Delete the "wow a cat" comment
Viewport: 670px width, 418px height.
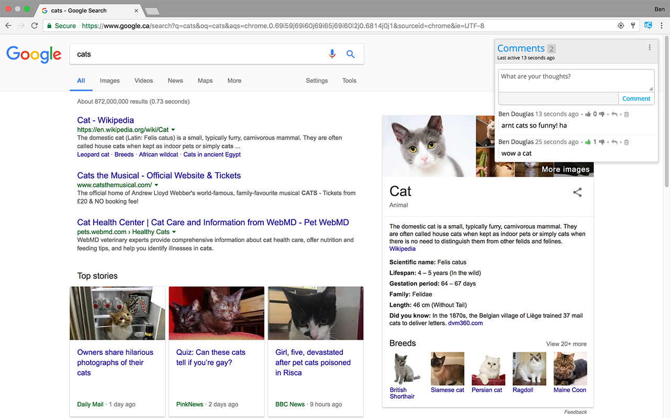[627, 142]
